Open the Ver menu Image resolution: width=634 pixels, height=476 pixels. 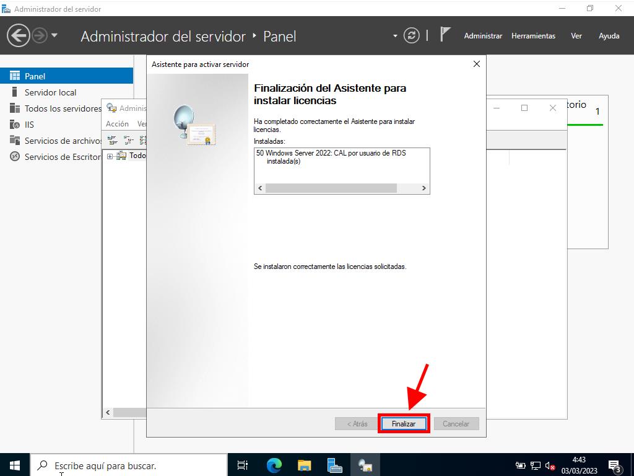tap(576, 36)
